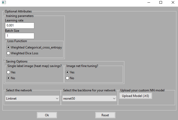Minimize the window
Viewport: 178px width, 120px height.
[149, 2]
